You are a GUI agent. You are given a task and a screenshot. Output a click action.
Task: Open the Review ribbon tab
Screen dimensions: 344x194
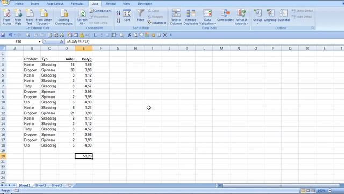[111, 4]
